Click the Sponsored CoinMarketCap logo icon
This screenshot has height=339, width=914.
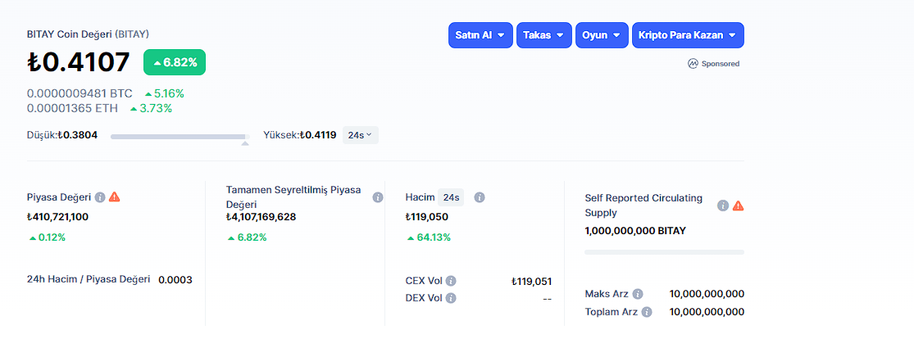693,64
